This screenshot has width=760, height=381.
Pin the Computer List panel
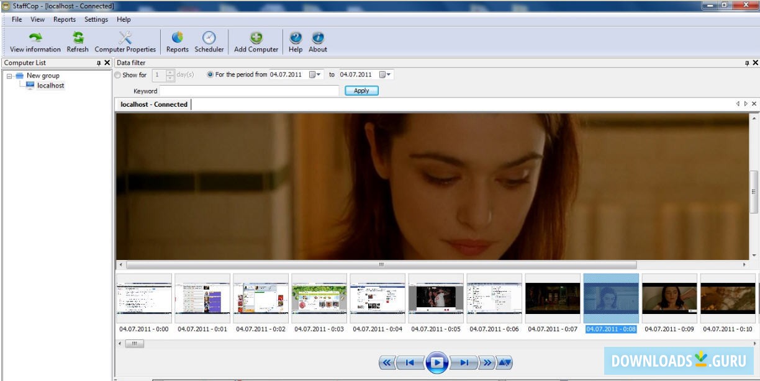99,63
